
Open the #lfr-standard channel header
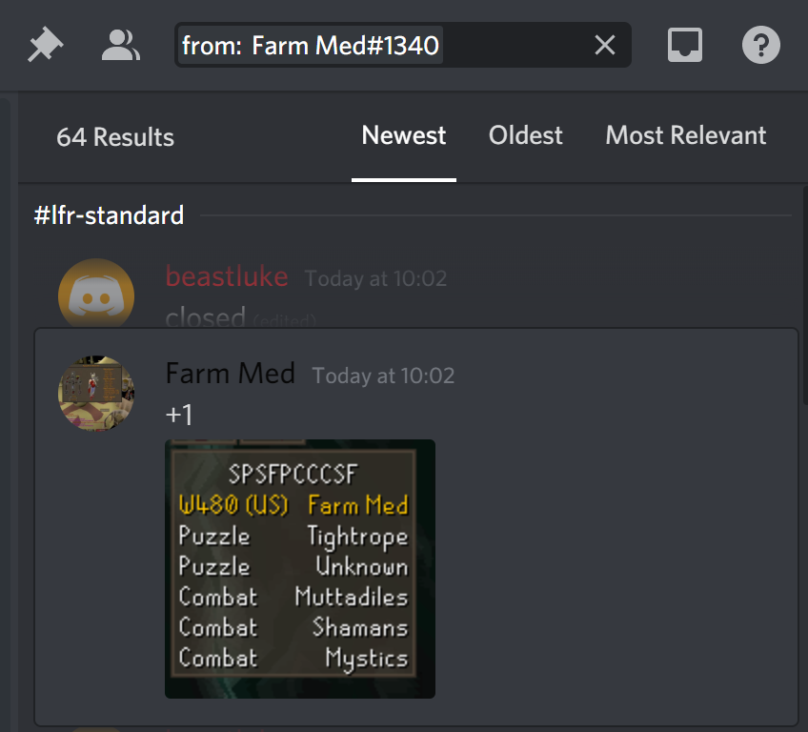point(109,215)
